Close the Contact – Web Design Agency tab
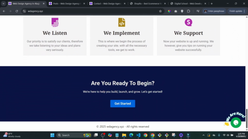 click(125, 3)
